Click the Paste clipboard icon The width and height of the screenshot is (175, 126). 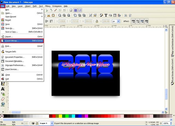tap(53, 15)
